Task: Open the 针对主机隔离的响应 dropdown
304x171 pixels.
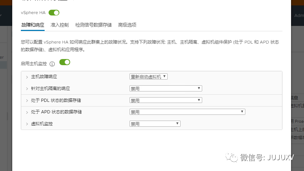Action: tap(165, 89)
